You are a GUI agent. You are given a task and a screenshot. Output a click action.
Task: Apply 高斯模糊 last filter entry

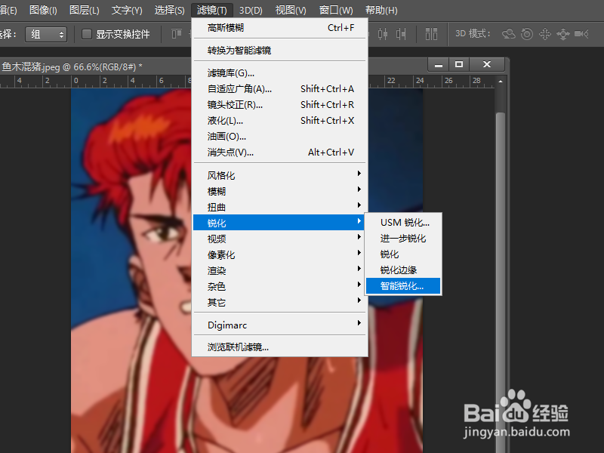tap(280, 28)
